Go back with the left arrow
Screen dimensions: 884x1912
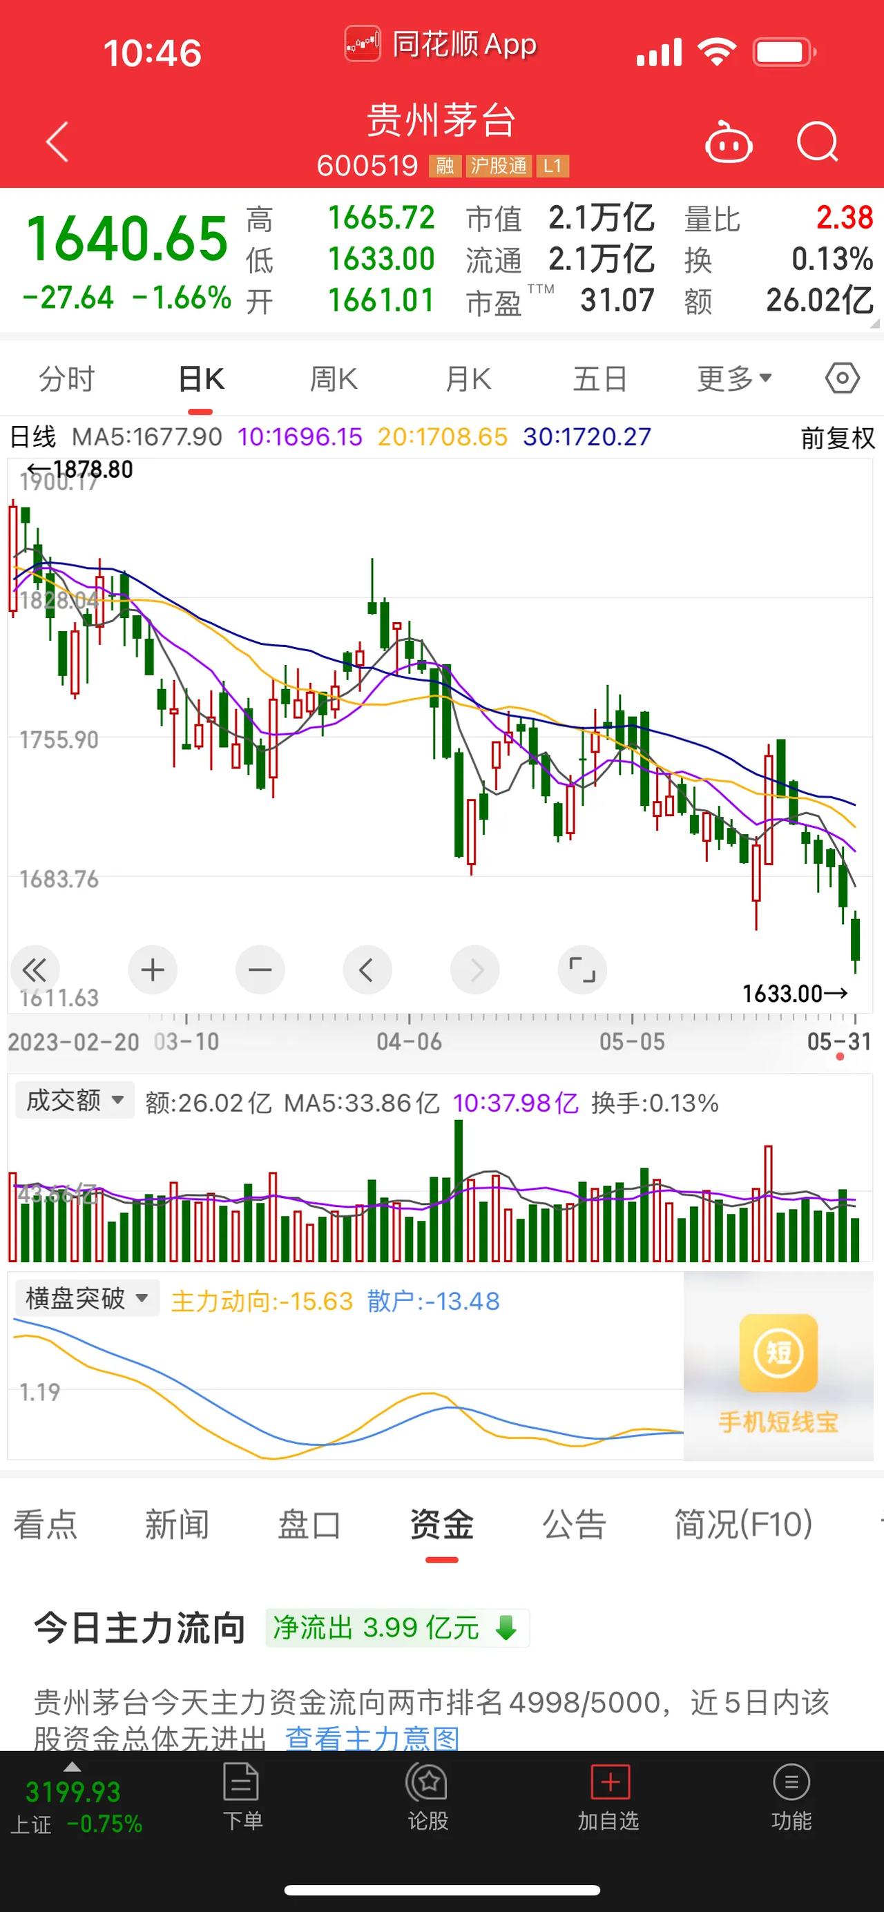[57, 142]
